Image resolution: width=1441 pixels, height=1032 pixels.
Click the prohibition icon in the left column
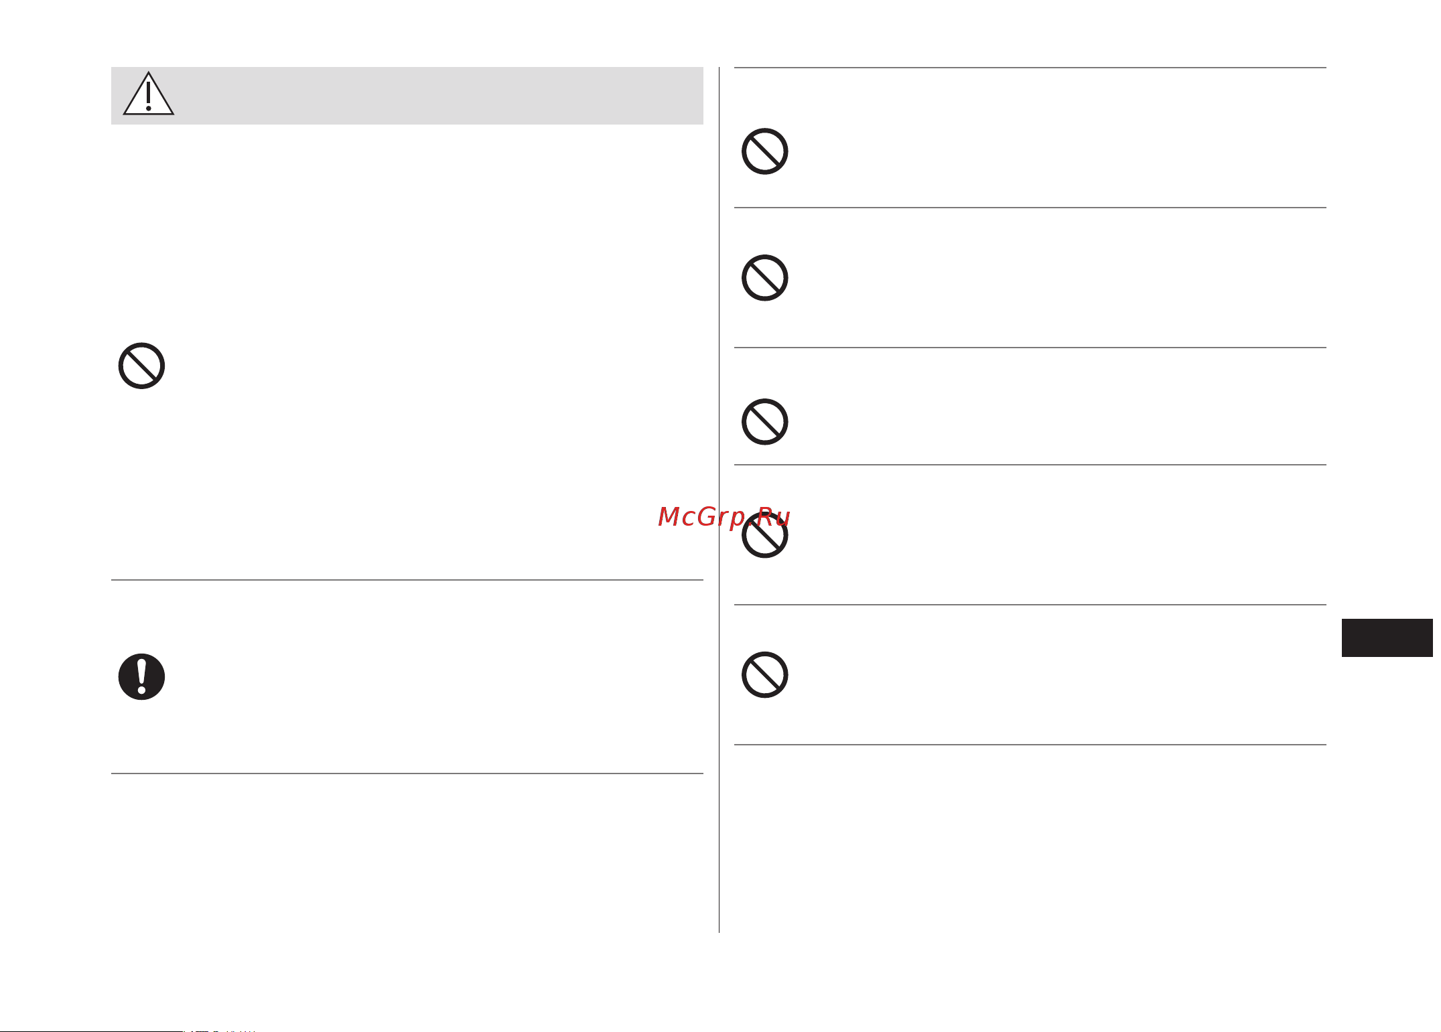(141, 366)
